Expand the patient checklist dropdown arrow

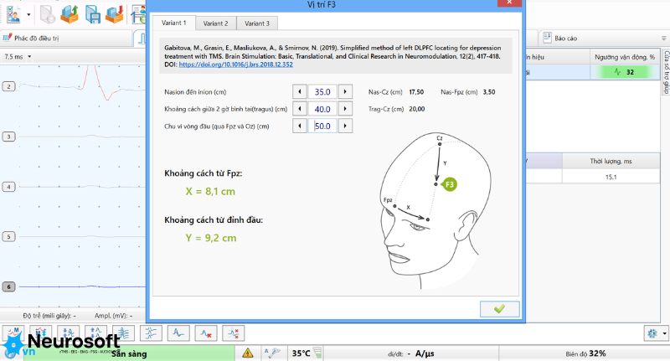pyautogui.click(x=28, y=14)
